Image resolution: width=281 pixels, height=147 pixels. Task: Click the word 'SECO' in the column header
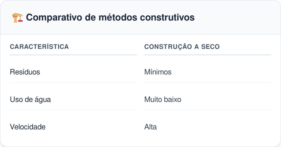[210, 47]
